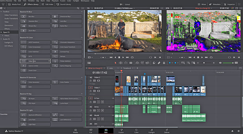
Task: Mute the A1 O-Ton track
Action: [x=102, y=102]
